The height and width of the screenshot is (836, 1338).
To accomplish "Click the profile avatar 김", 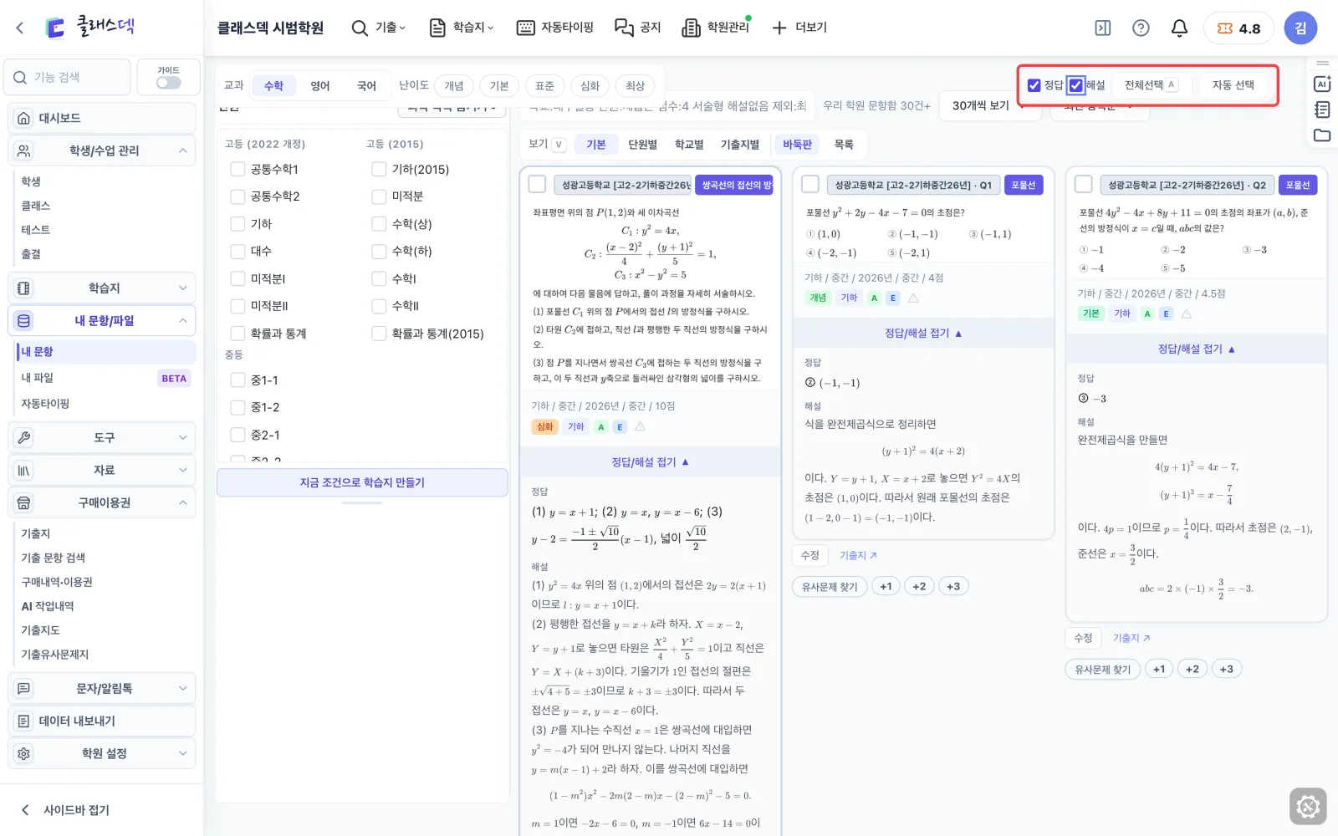I will point(1300,28).
